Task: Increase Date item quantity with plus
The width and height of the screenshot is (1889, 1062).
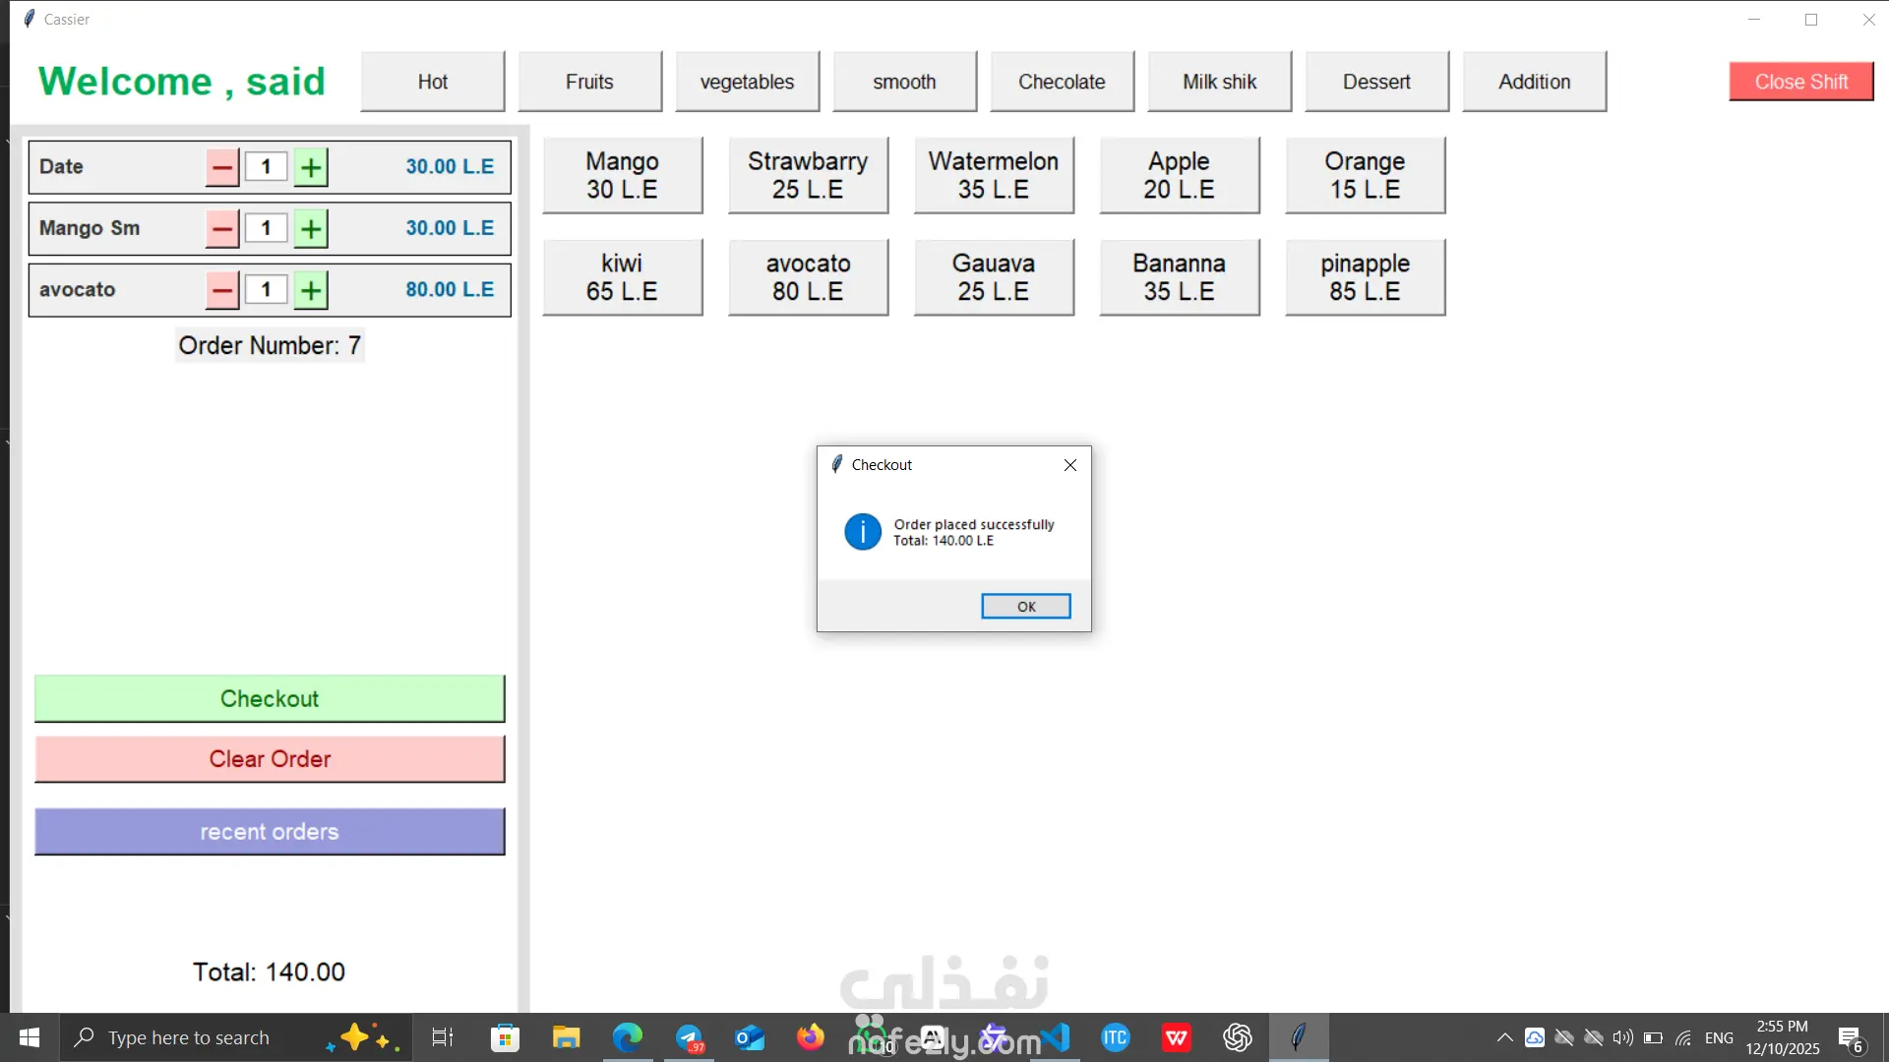Action: tap(311, 167)
